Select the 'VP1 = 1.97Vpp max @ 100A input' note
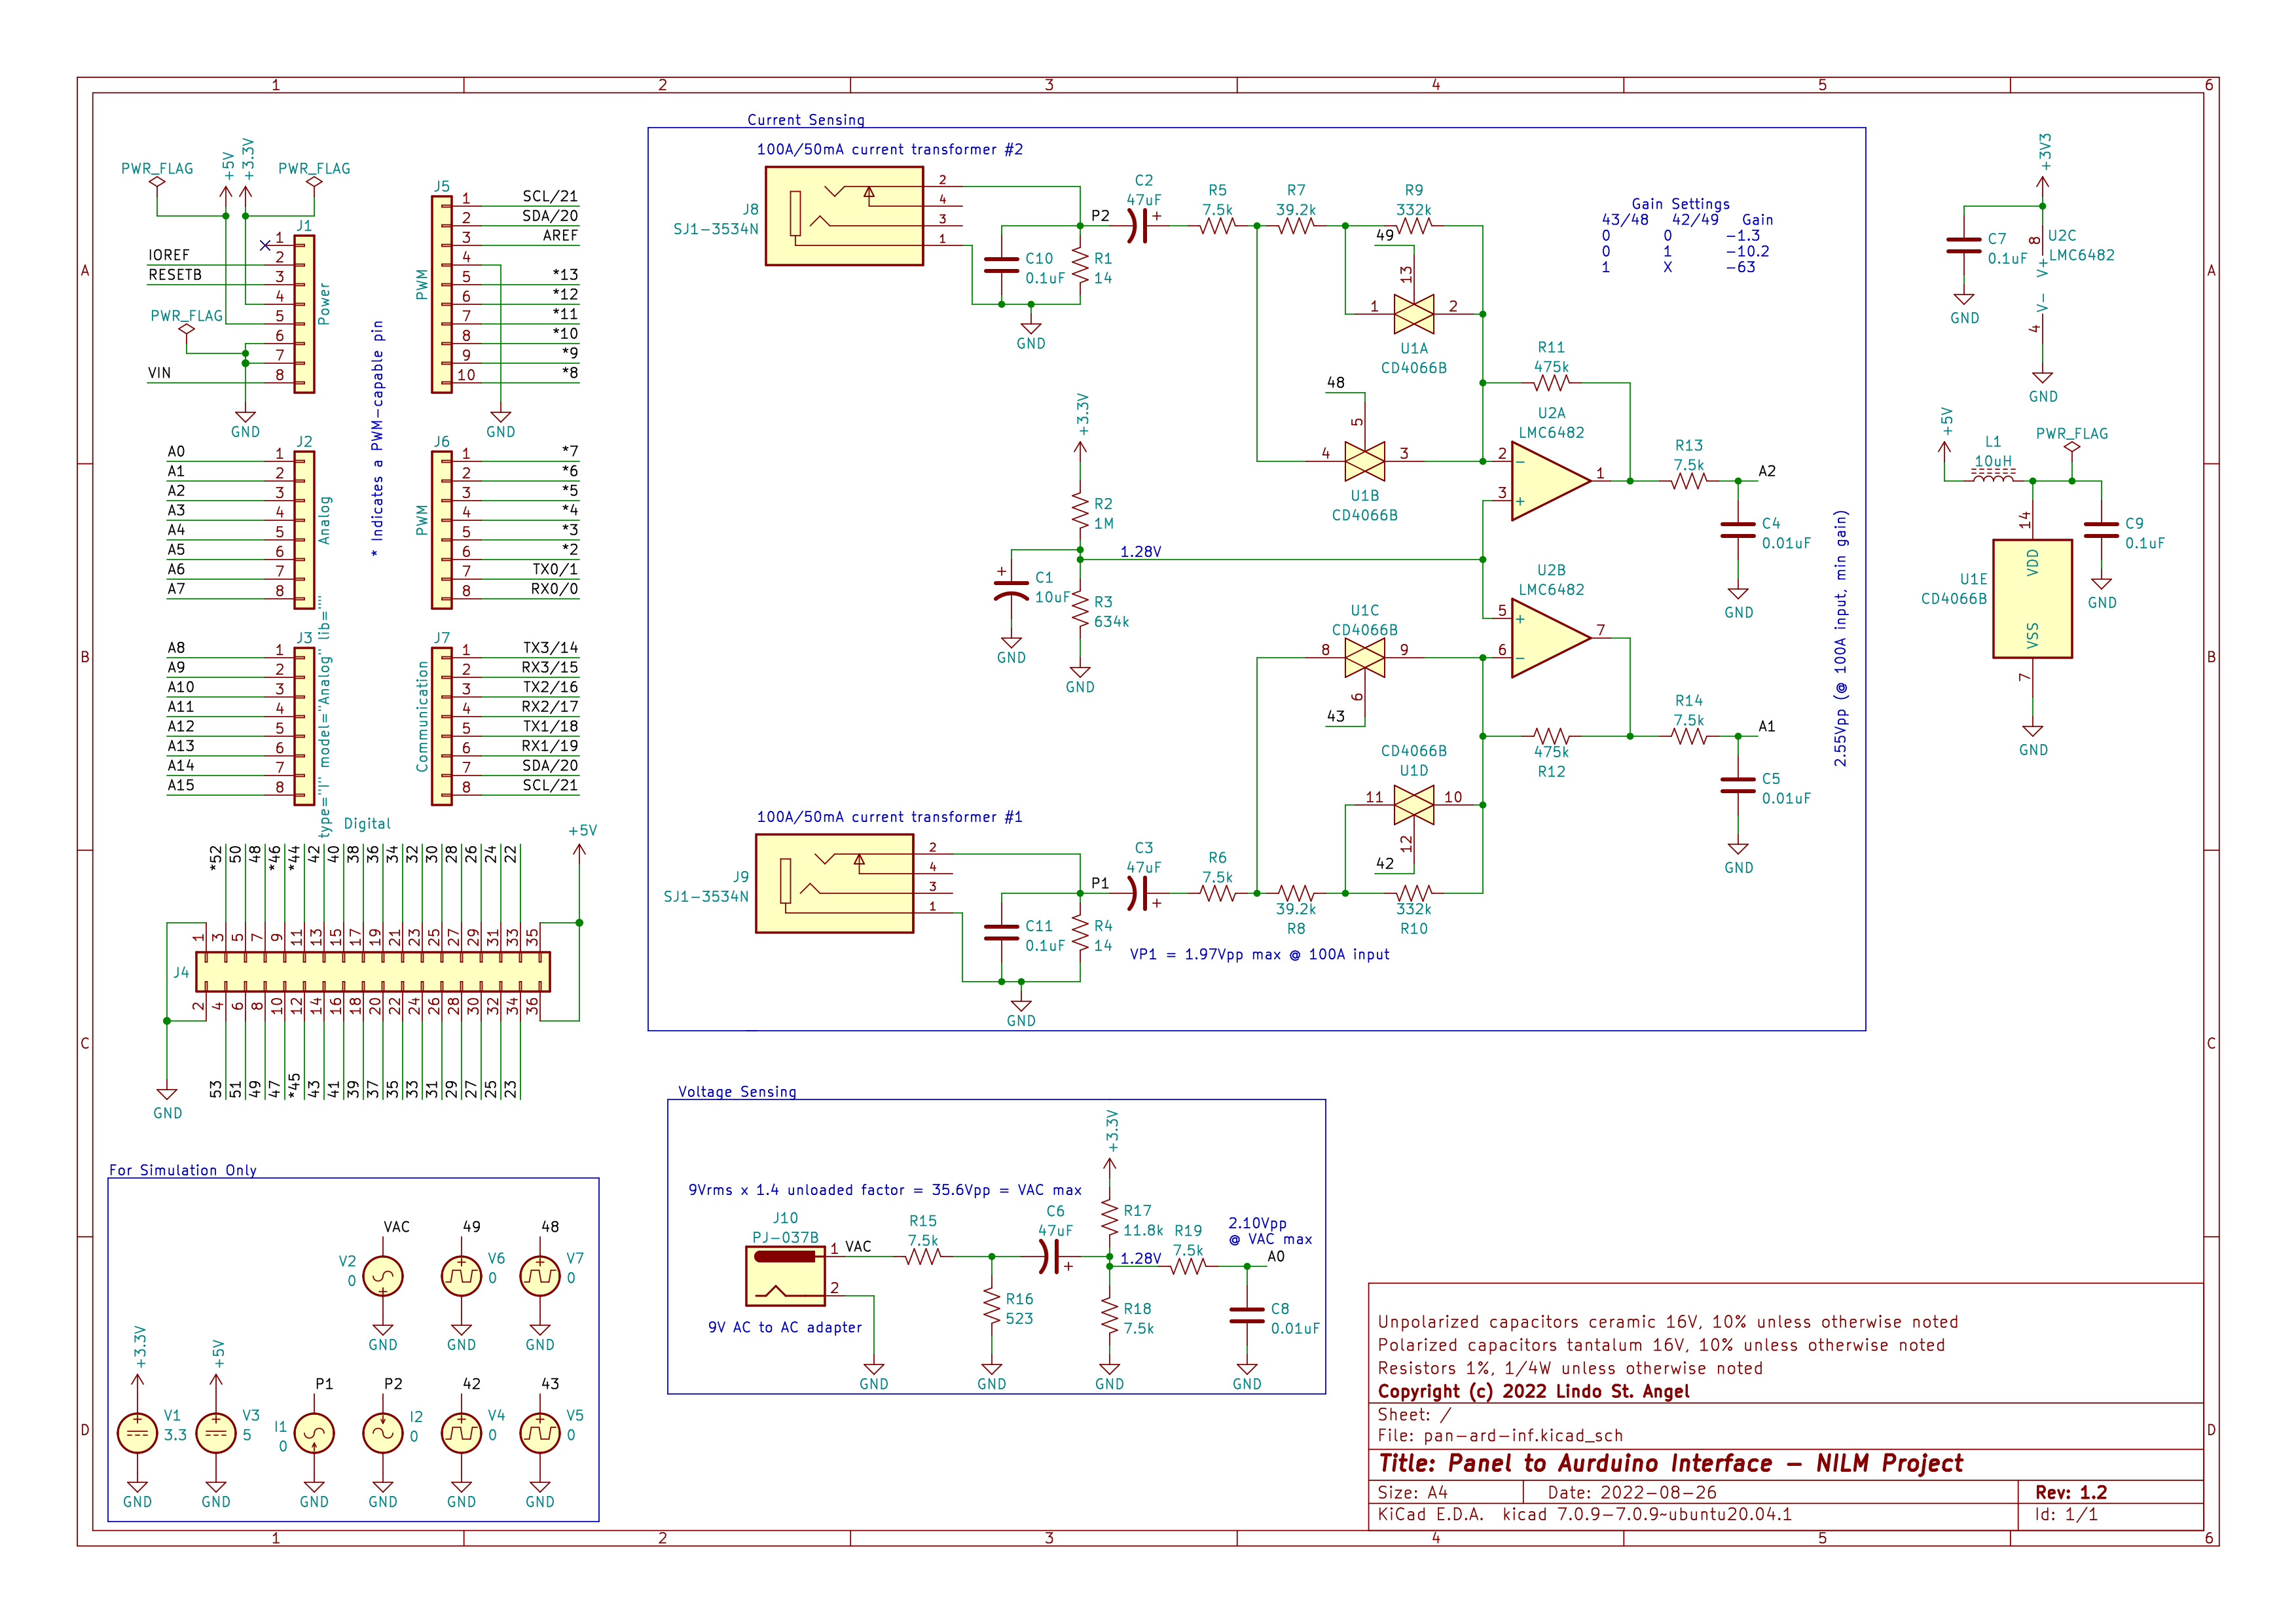Viewport: 2296px width, 1623px height. coord(1260,954)
